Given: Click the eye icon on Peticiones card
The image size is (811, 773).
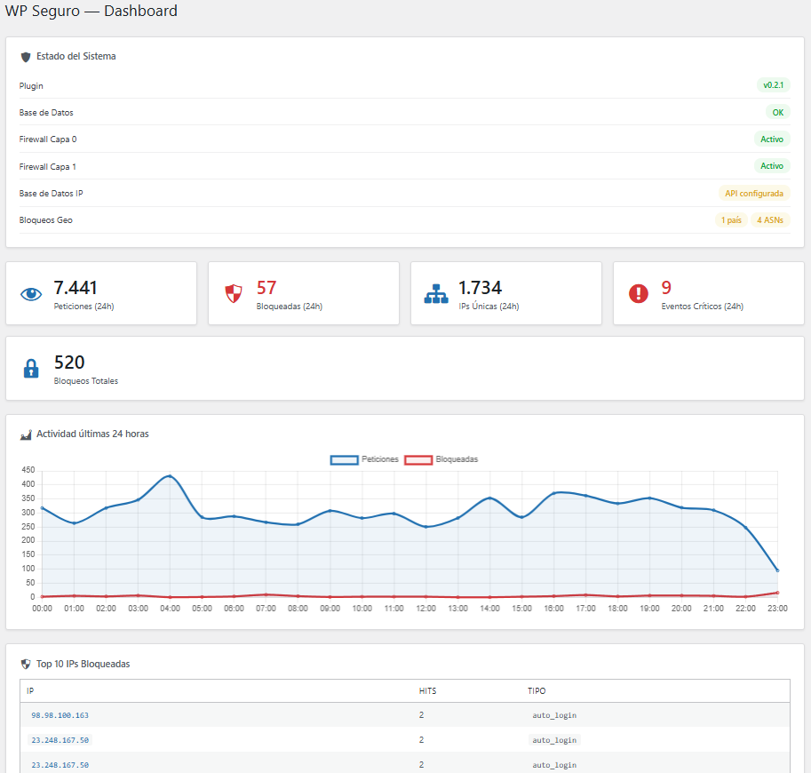Looking at the screenshot, I should 31,294.
